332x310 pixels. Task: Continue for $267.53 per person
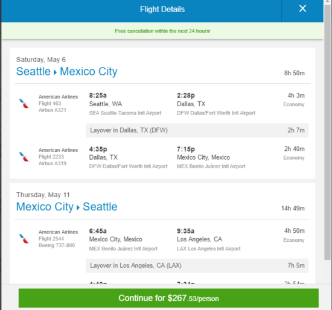168,298
